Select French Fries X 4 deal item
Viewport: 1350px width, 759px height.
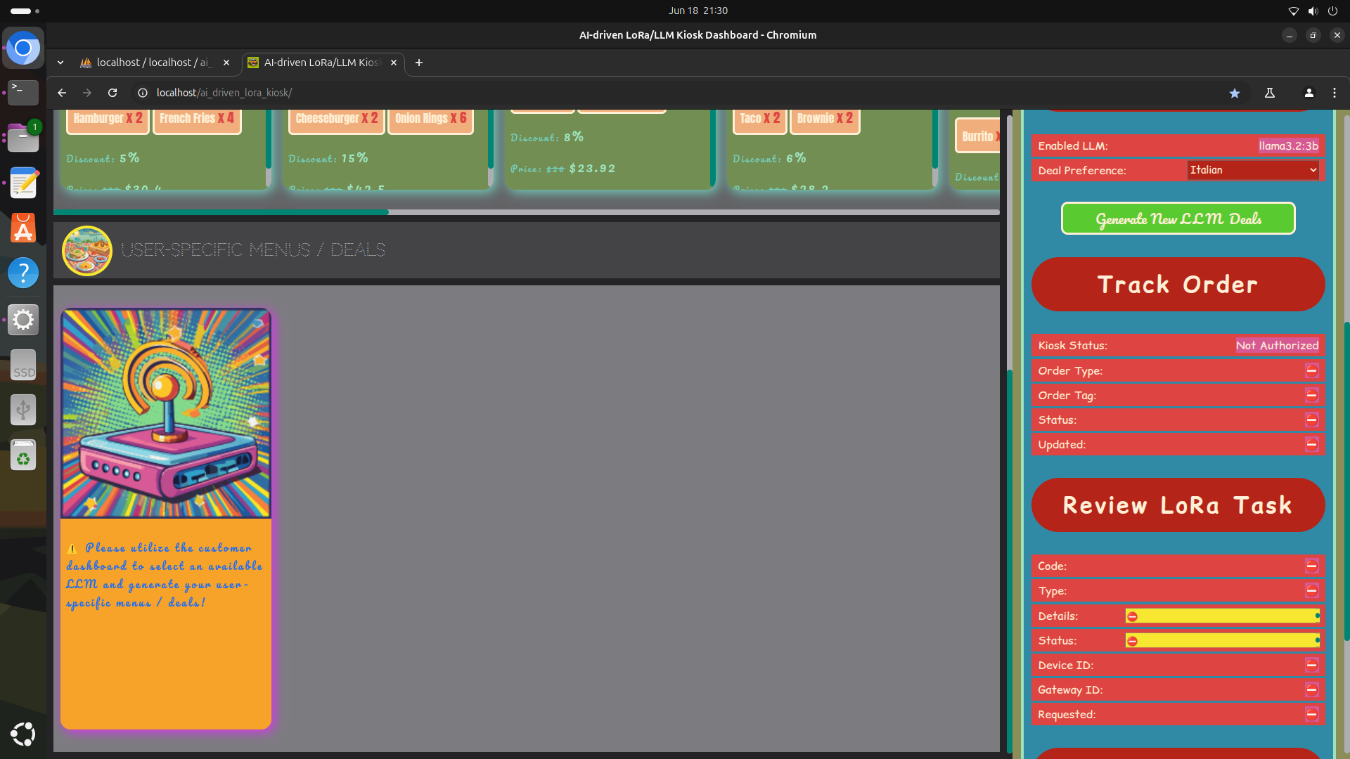197,119
